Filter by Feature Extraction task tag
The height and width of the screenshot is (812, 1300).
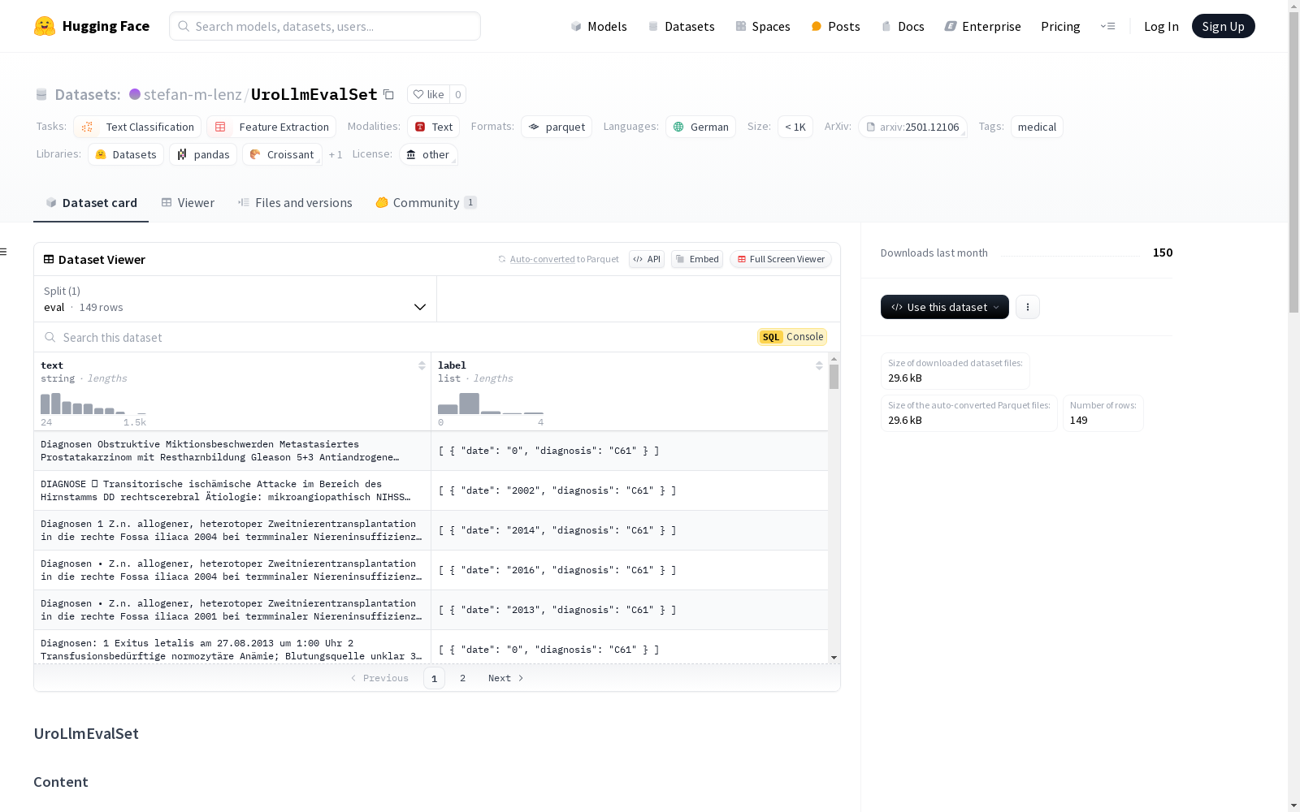click(271, 127)
